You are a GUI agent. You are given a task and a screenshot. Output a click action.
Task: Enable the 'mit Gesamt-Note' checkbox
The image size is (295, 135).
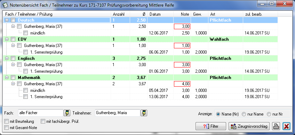[7, 128]
